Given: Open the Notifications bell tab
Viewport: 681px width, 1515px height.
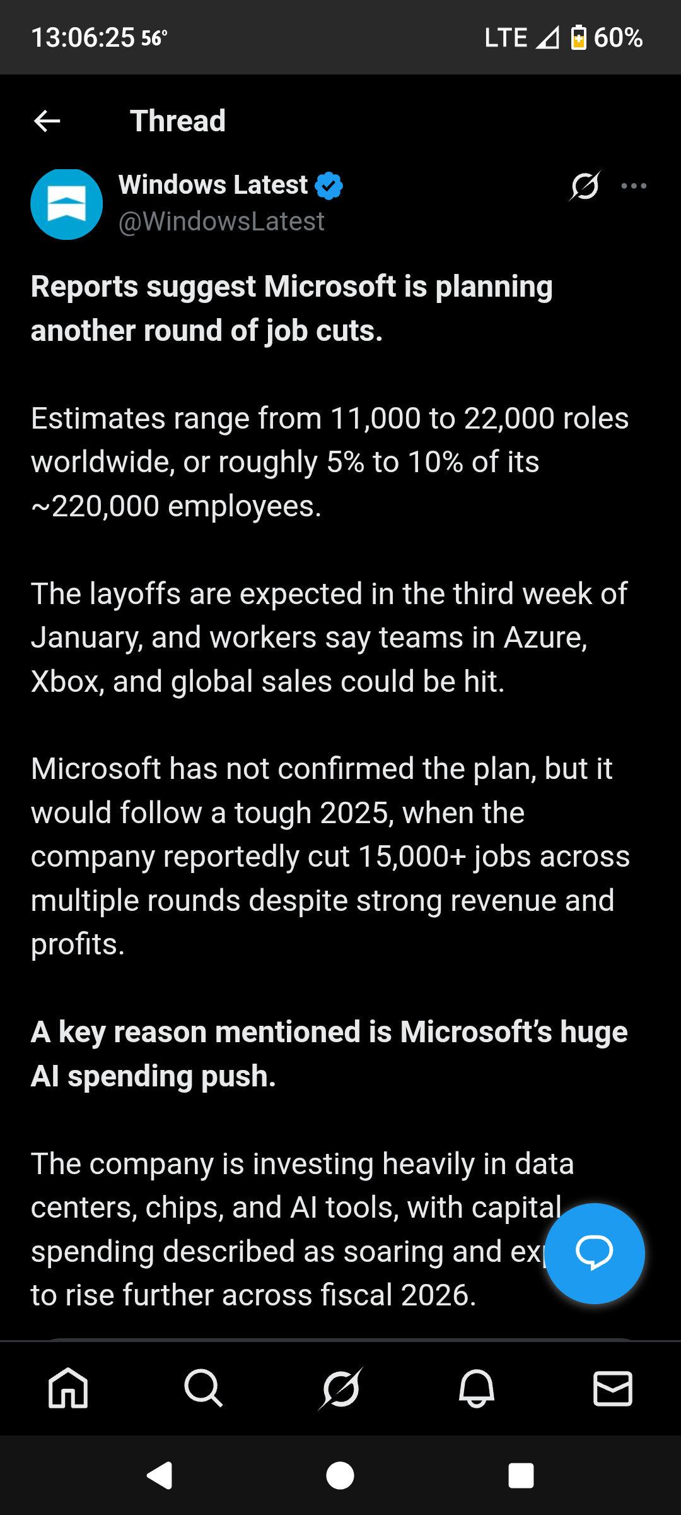Looking at the screenshot, I should pos(477,1388).
